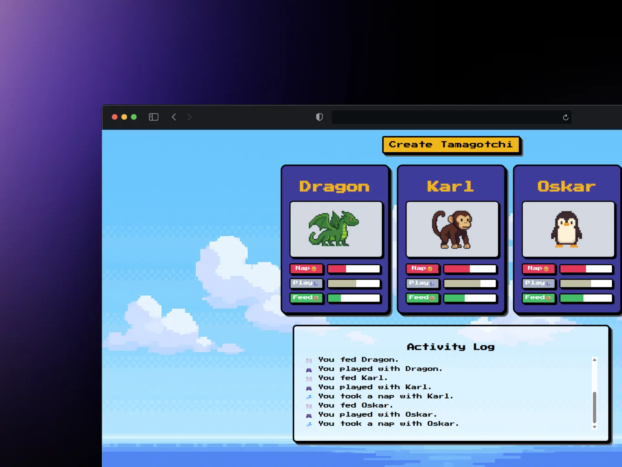
Task: Click the Activity Log scrollbar thumb
Action: [594, 407]
